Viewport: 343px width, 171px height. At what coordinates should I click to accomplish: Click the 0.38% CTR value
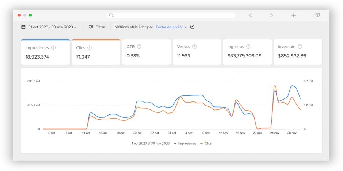pyautogui.click(x=133, y=56)
